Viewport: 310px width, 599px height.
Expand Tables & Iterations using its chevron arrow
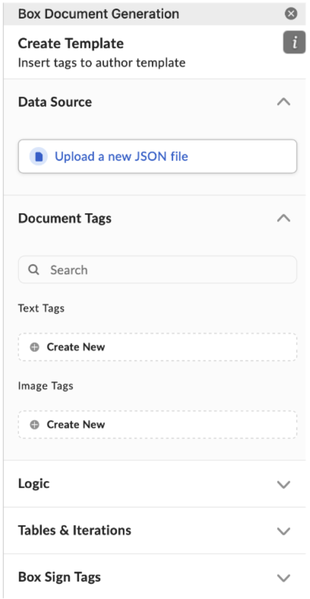(284, 531)
